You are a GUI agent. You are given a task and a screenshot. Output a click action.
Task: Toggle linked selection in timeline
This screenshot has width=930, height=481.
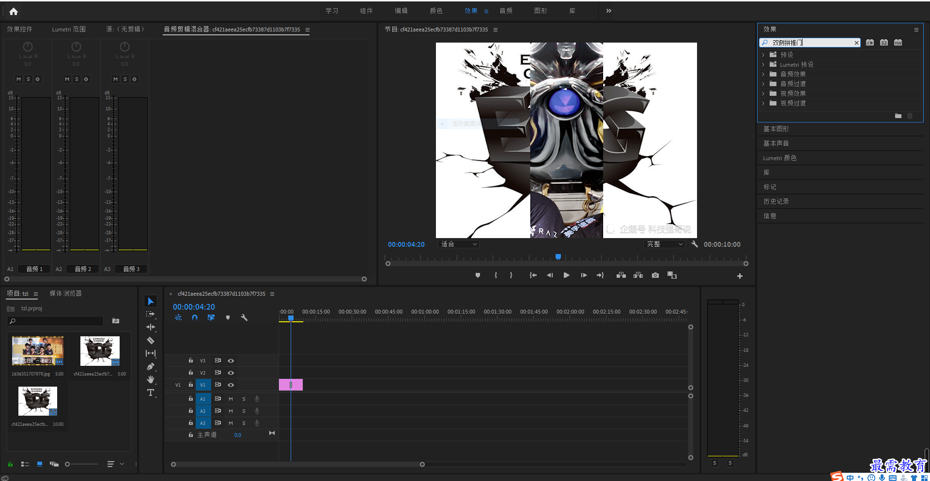(x=211, y=318)
